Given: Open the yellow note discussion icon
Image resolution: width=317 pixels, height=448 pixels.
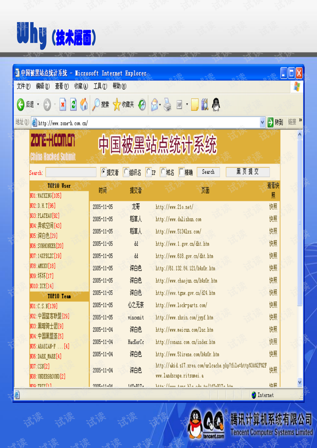Looking at the screenshot, I should (x=195, y=105).
